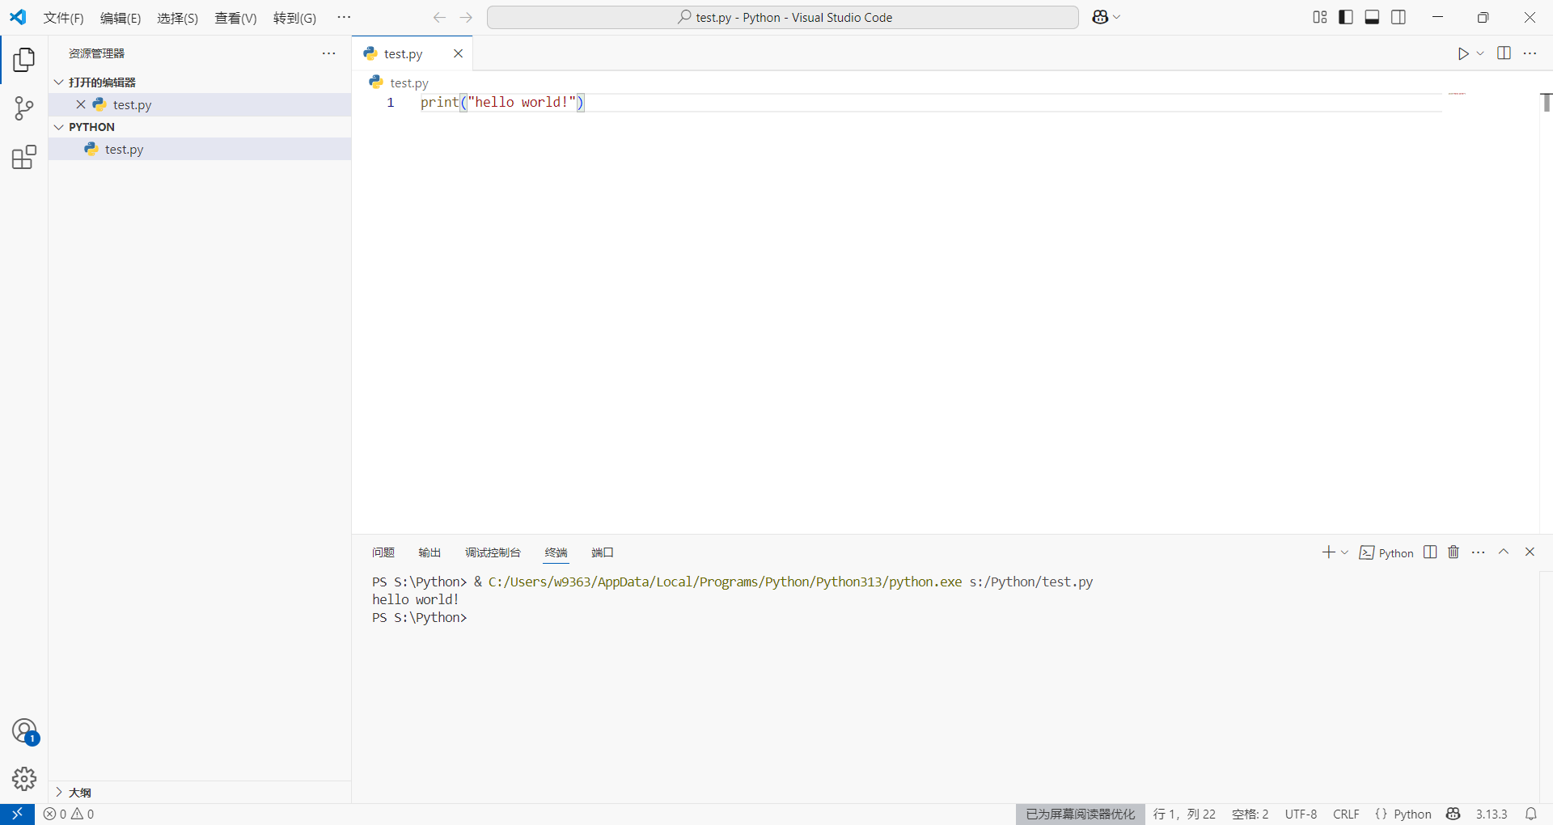Open the terminal profile dropdown arrow
Viewport: 1553px width, 825px height.
[x=1344, y=552]
